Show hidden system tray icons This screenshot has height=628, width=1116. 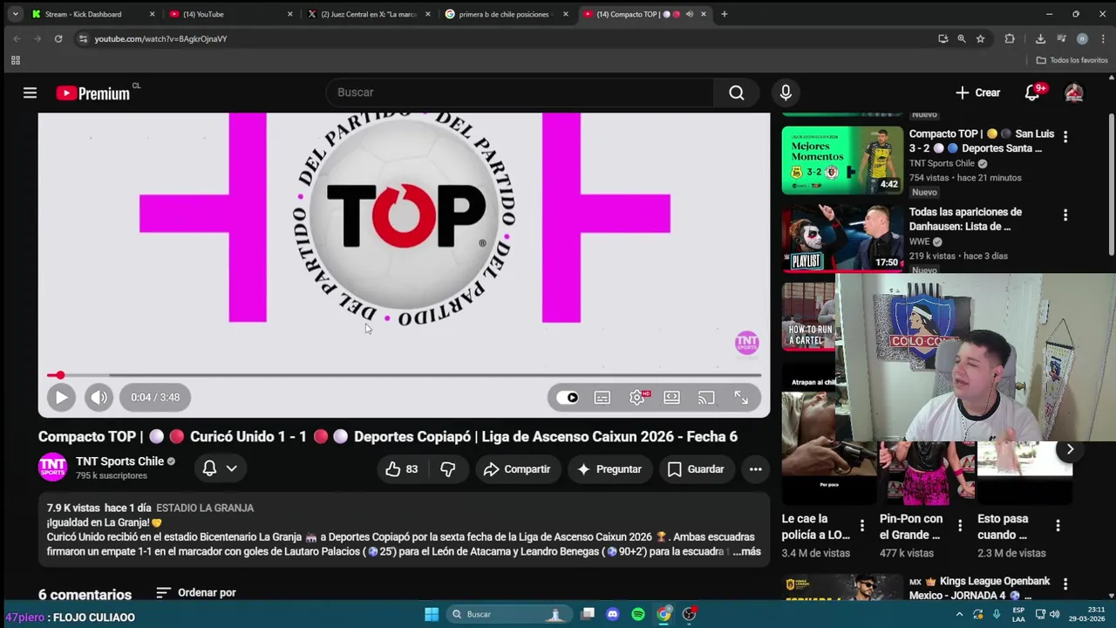pyautogui.click(x=959, y=614)
